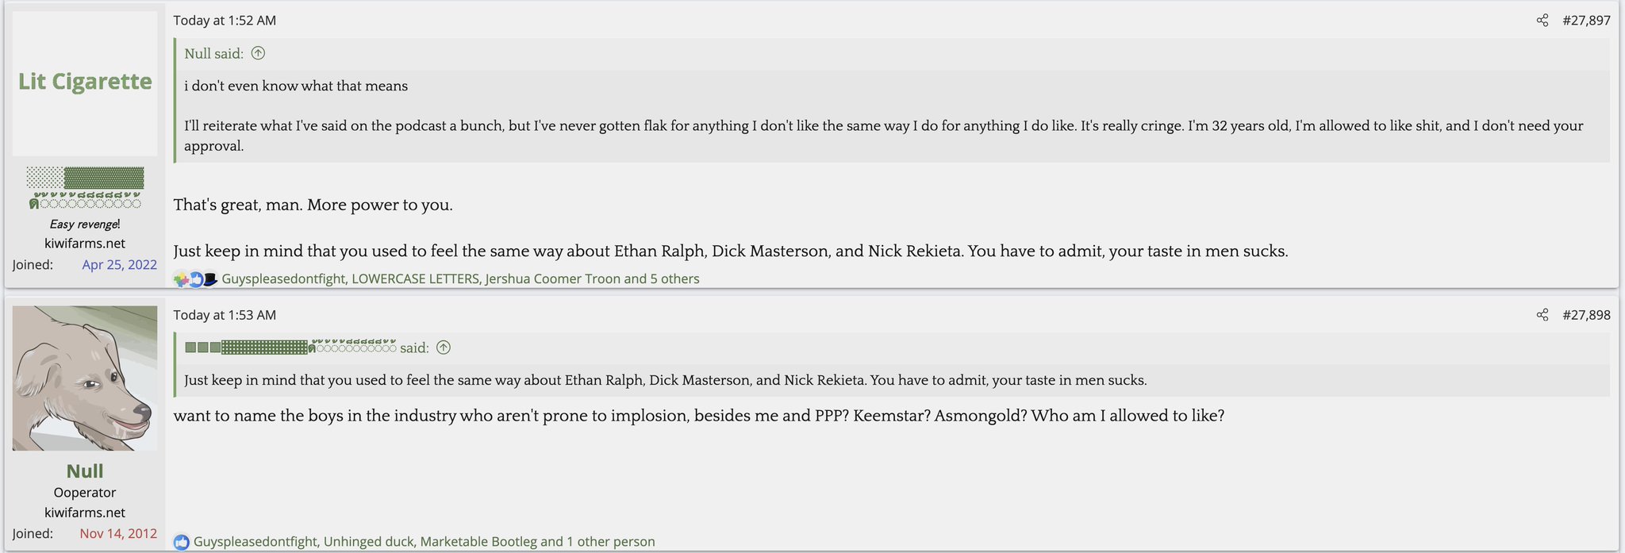Click the "Today at 1:52 AM" timestamp

(225, 21)
